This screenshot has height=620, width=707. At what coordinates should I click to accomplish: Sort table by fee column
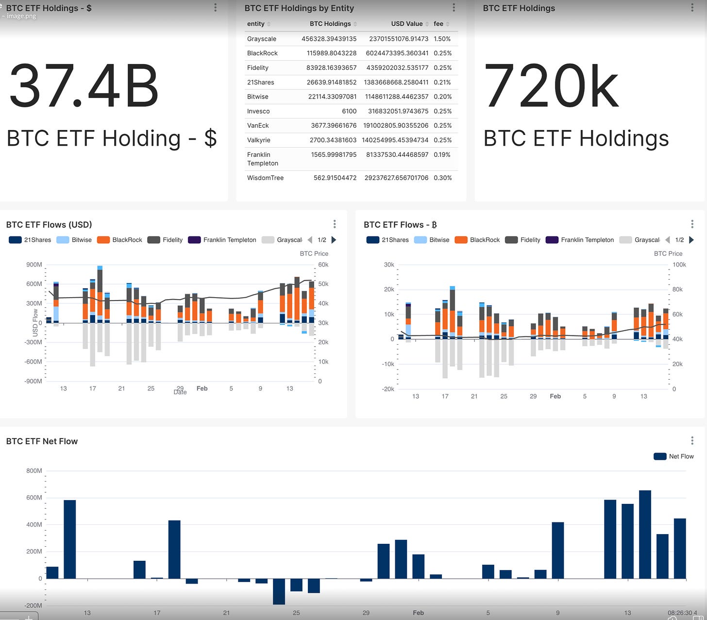pos(441,24)
